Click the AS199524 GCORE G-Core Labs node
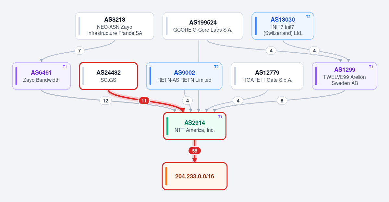 (x=203, y=26)
